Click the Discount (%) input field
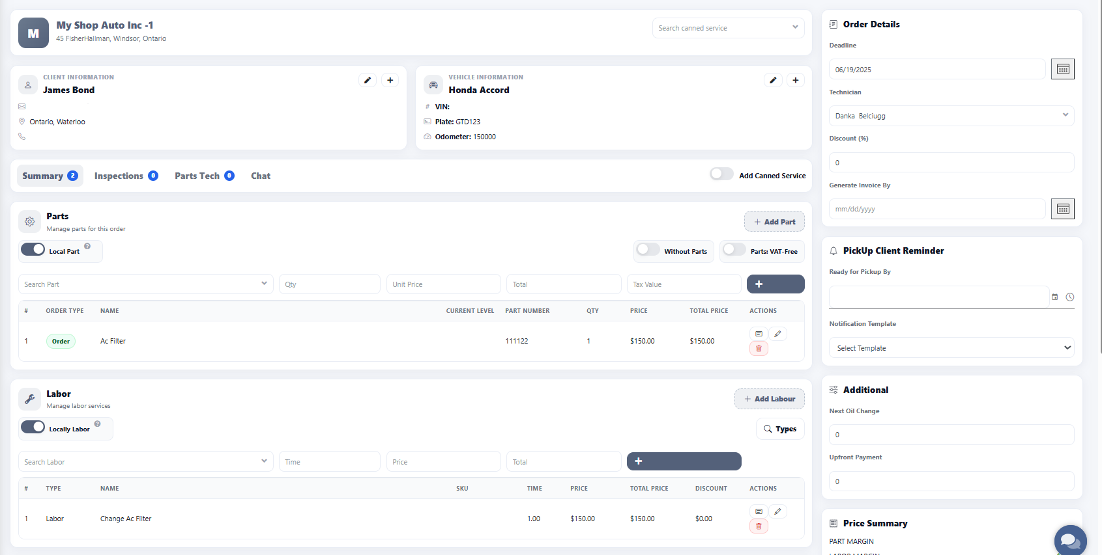The height and width of the screenshot is (555, 1102). pyautogui.click(x=951, y=163)
